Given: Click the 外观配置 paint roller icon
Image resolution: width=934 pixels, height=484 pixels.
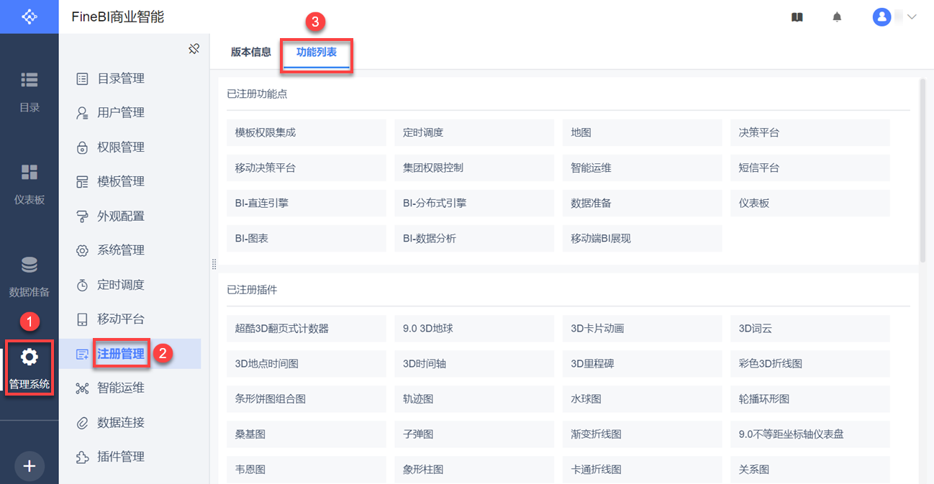Looking at the screenshot, I should 82,216.
